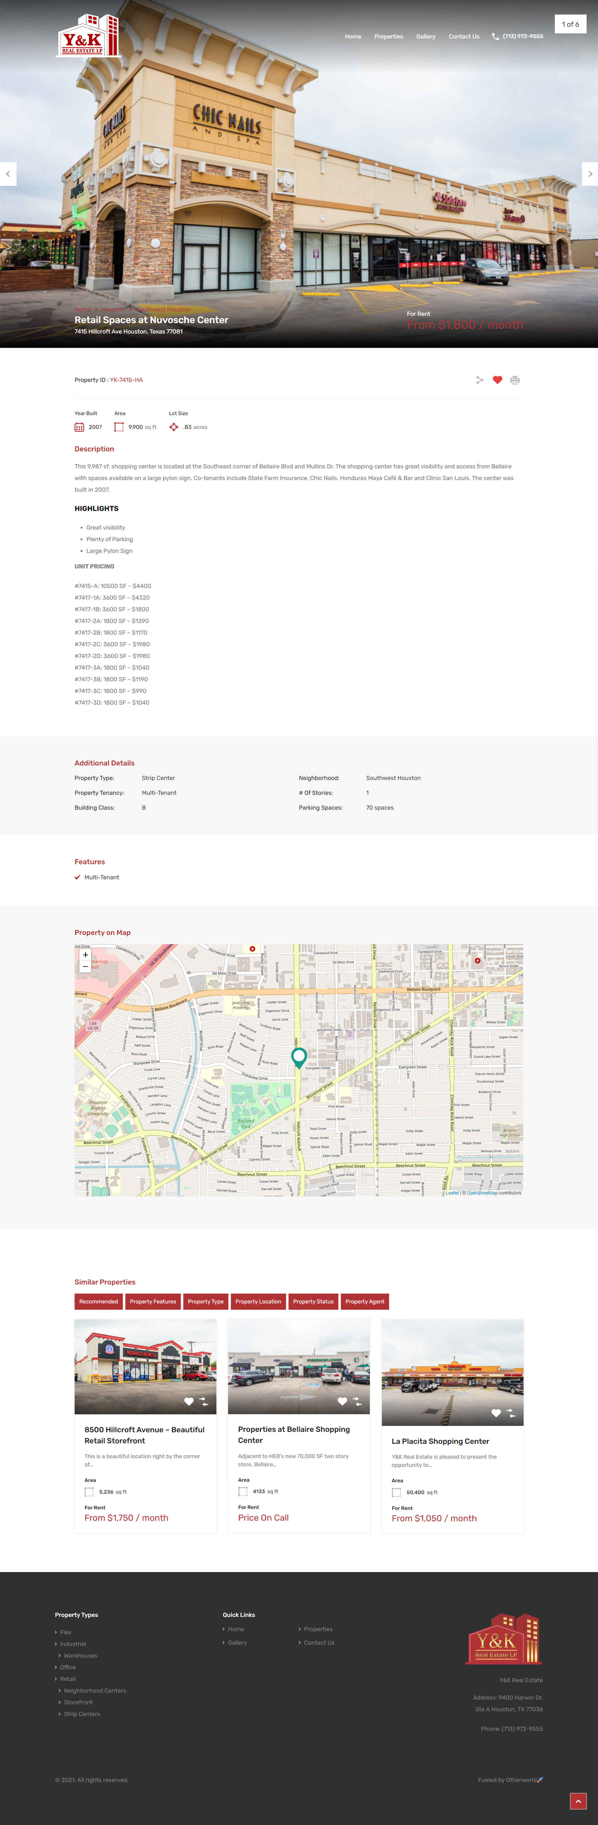Screen dimensions: 598x1825
Task: Toggle compare on Bellaire Shopping Center card
Action: (x=357, y=1401)
